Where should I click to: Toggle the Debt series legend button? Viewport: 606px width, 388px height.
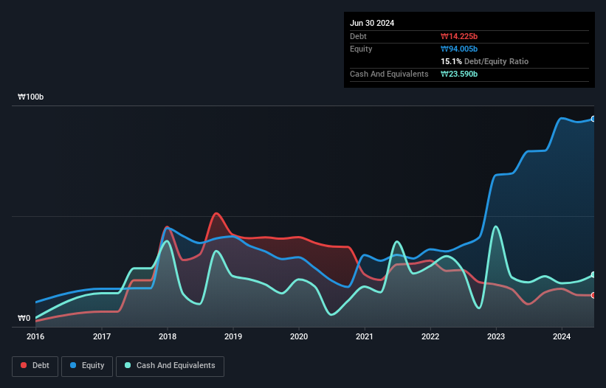35,366
